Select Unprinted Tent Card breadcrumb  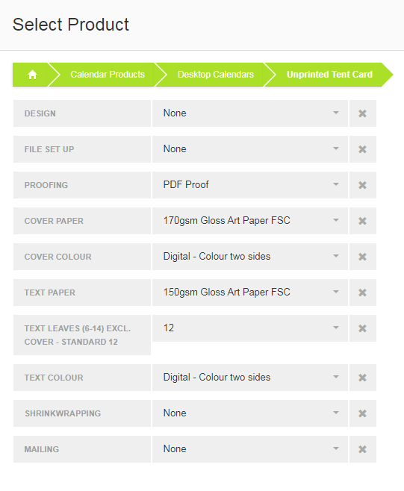tap(329, 75)
